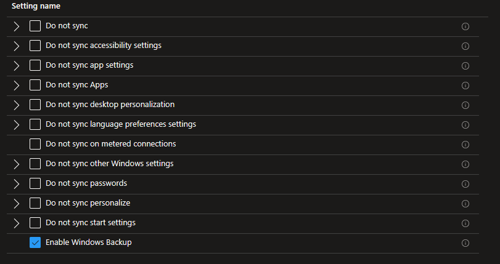Click info icon for Enable Windows Backup
This screenshot has height=264, width=500.
[465, 243]
